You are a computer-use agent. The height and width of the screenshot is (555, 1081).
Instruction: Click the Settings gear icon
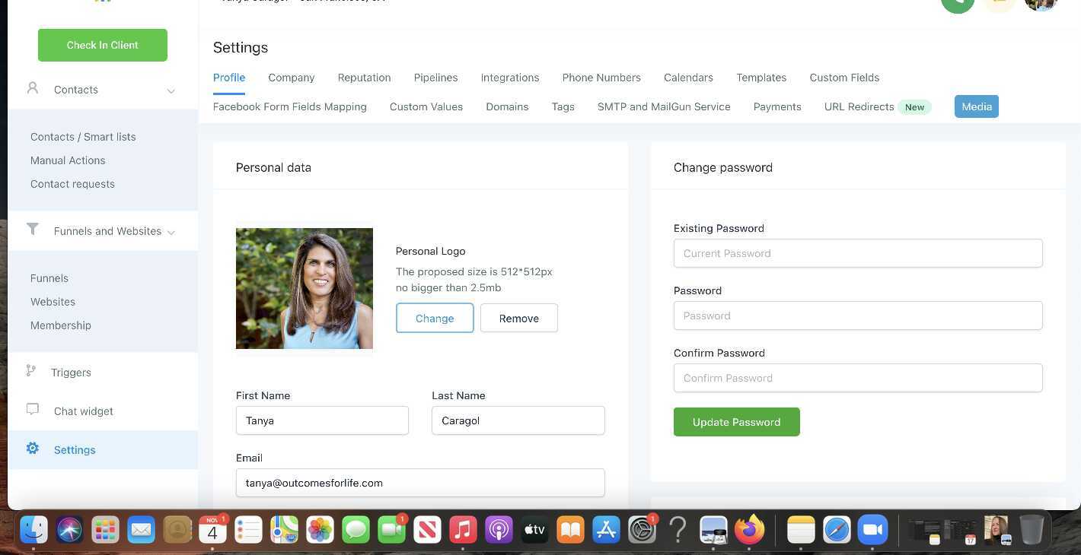point(33,449)
